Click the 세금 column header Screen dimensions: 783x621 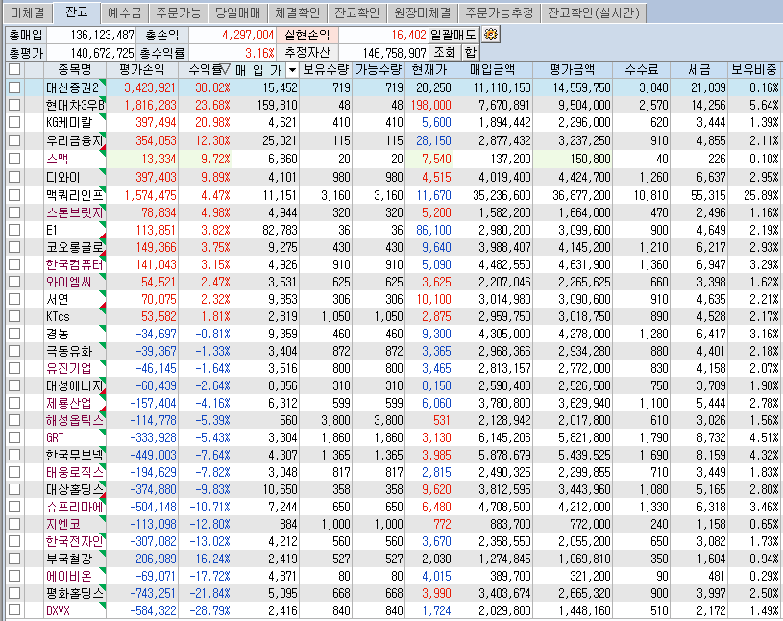(x=698, y=69)
